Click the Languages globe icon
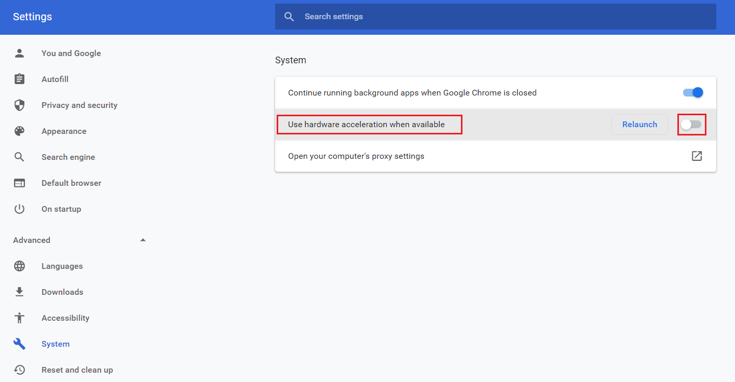The width and height of the screenshot is (735, 382). (19, 266)
